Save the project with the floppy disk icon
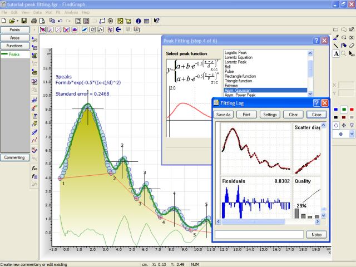 24,21
